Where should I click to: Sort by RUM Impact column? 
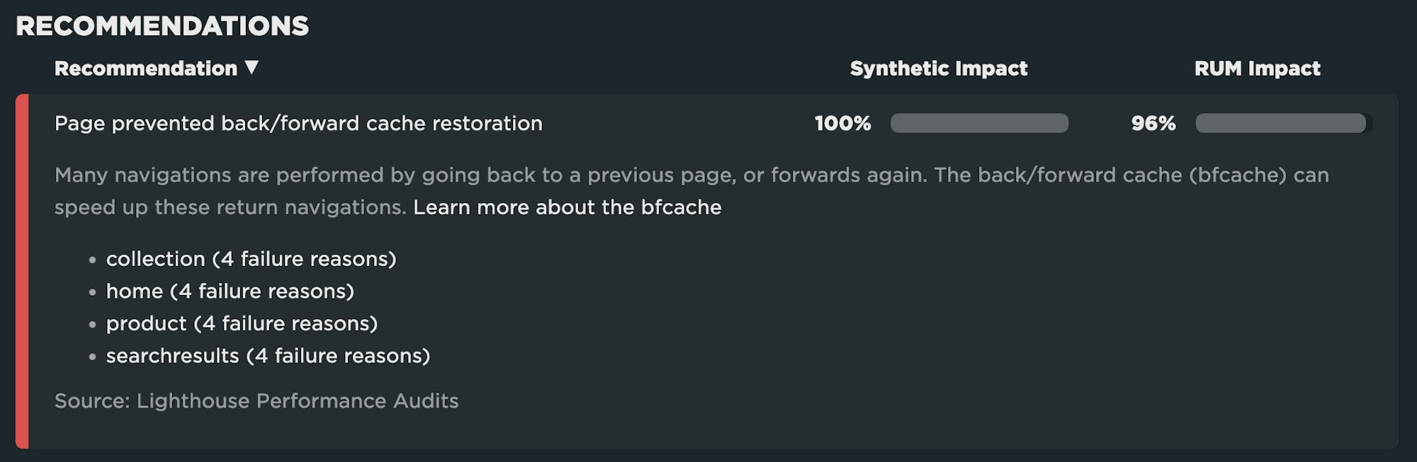(x=1257, y=69)
